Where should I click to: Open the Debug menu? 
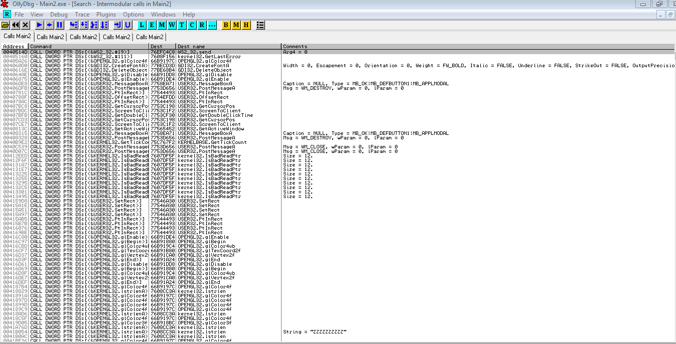(x=59, y=15)
